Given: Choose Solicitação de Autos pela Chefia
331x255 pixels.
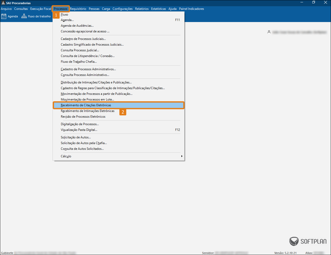Looking at the screenshot, I should pos(84,143).
